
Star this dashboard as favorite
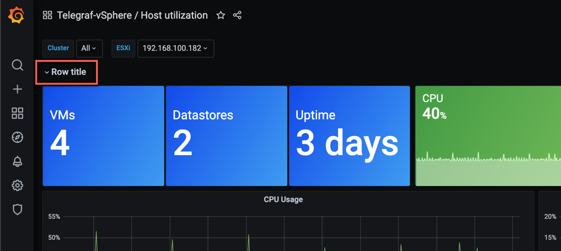(221, 15)
